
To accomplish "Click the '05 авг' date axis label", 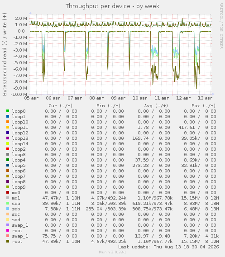I will (31, 98).
